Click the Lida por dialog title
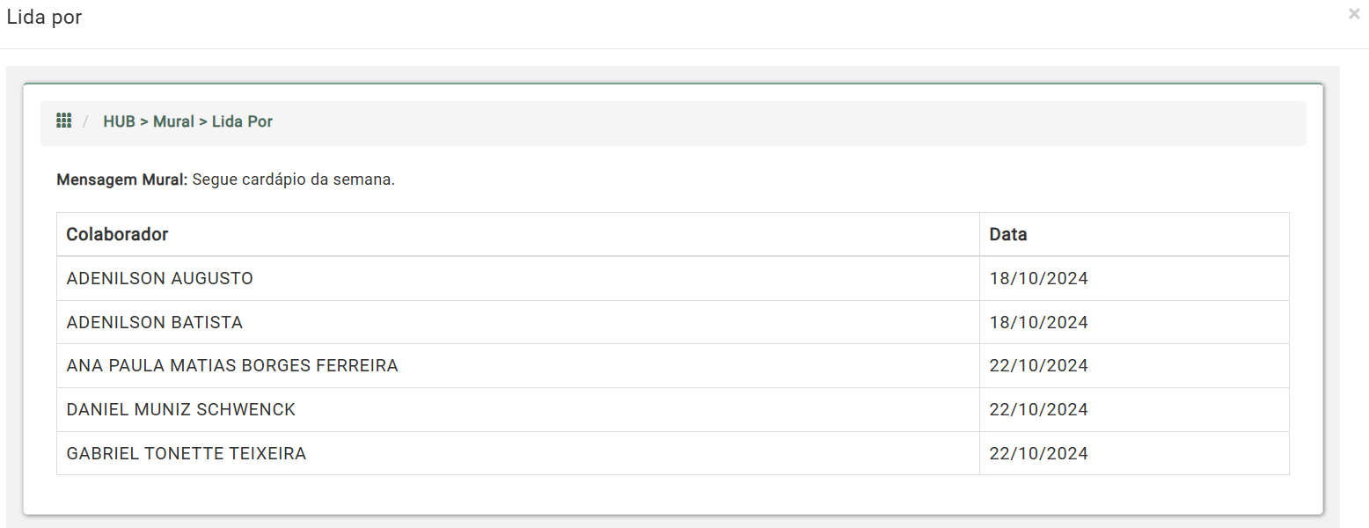1369x528 pixels. click(x=44, y=17)
